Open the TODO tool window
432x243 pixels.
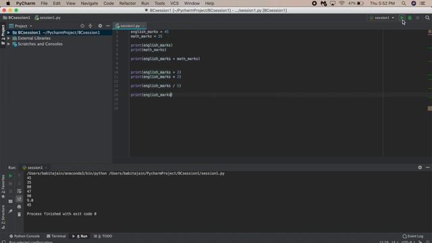tap(103, 236)
